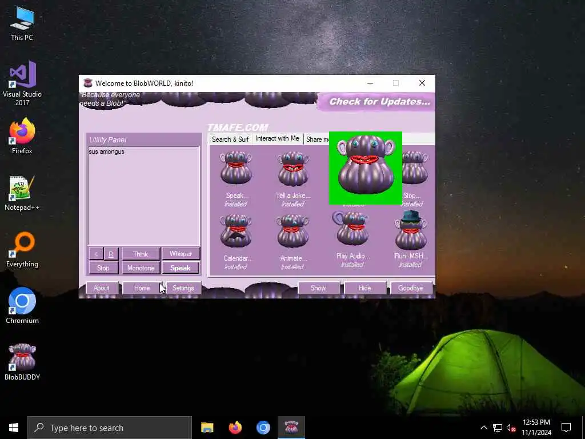The height and width of the screenshot is (439, 585).
Task: Click the blob character on green background
Action: 366,168
